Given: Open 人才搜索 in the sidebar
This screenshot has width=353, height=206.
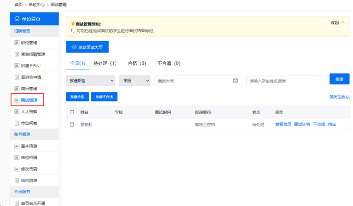Looking at the screenshot, I should tap(34, 112).
